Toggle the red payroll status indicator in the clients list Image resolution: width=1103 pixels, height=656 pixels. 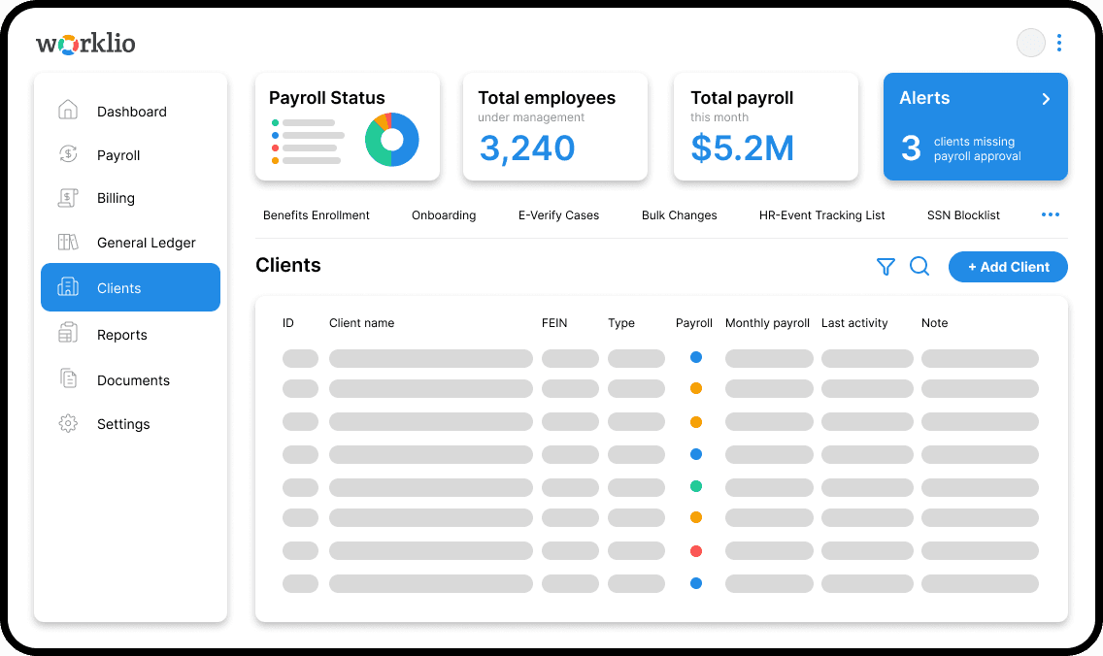tap(696, 550)
